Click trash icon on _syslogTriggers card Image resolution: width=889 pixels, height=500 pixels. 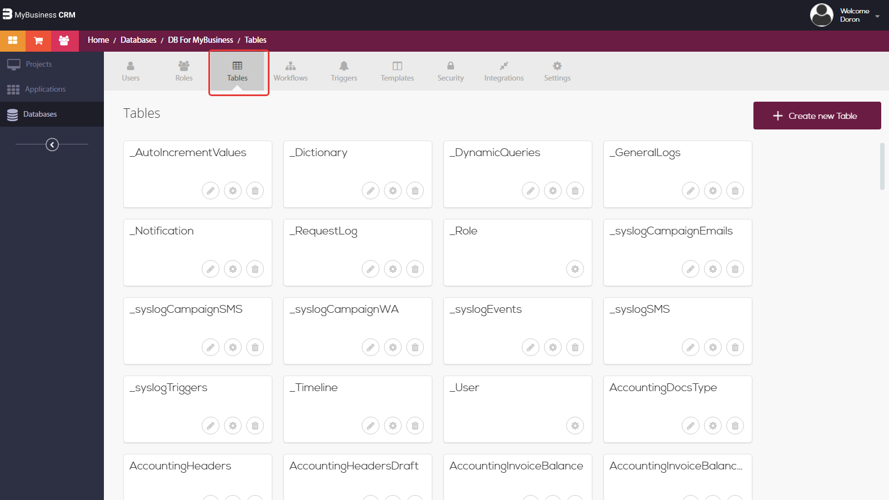255,426
